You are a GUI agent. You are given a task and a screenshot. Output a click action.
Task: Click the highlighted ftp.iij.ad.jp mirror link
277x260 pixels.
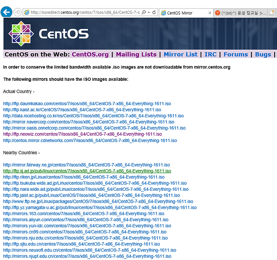pos(87,171)
